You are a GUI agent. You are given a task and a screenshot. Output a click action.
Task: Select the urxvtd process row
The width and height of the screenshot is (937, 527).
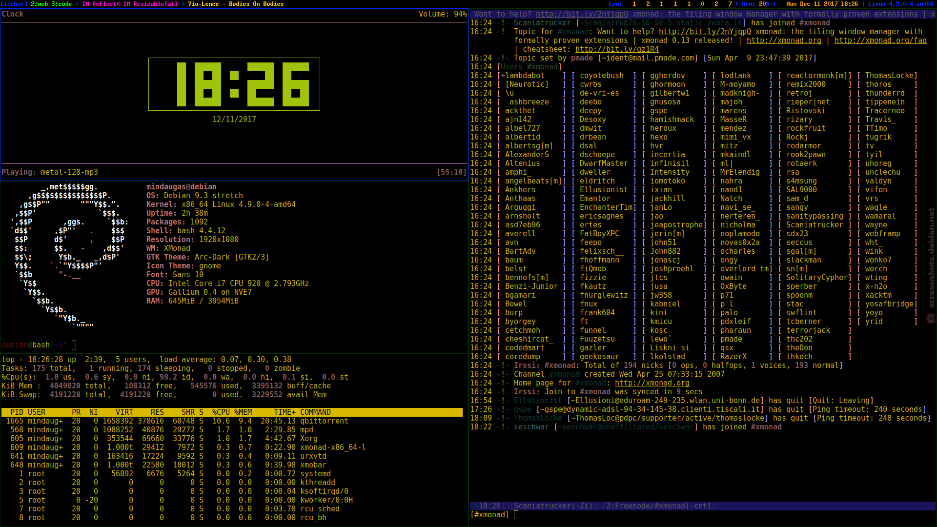click(x=232, y=456)
